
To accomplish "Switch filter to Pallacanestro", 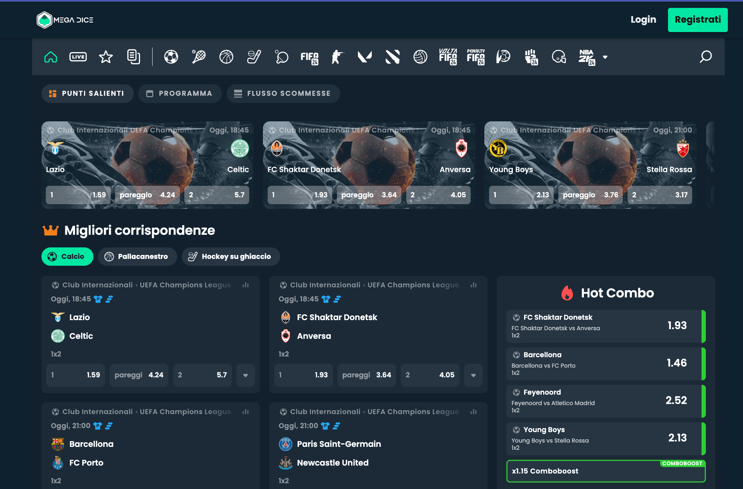I will tap(137, 256).
